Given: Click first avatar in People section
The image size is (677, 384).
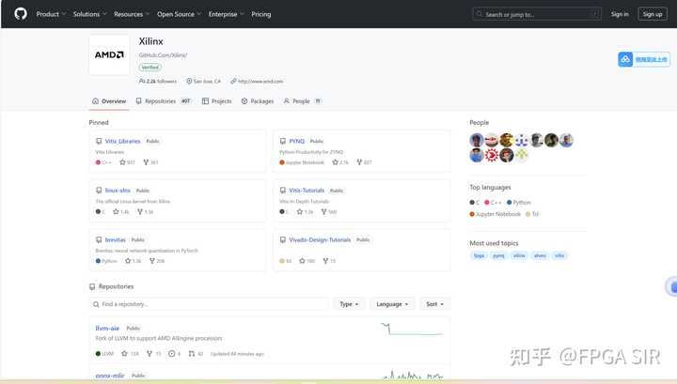Looking at the screenshot, I should [476, 140].
